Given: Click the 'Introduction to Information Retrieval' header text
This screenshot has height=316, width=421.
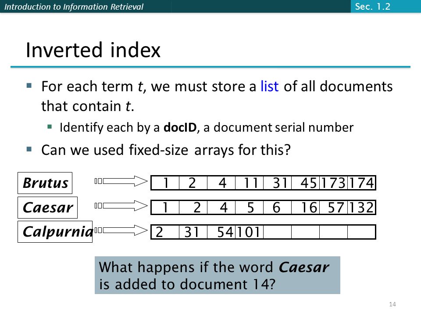Looking at the screenshot, I should click(x=74, y=7).
